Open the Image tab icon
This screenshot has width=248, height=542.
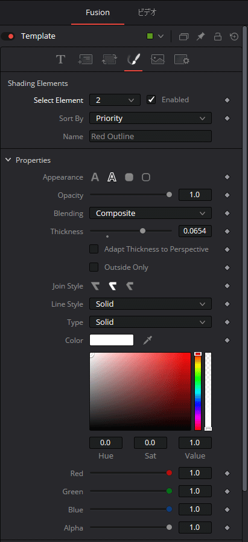point(157,59)
